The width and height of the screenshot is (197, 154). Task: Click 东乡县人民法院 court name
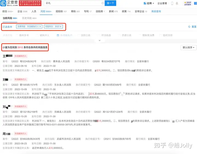point(63,85)
